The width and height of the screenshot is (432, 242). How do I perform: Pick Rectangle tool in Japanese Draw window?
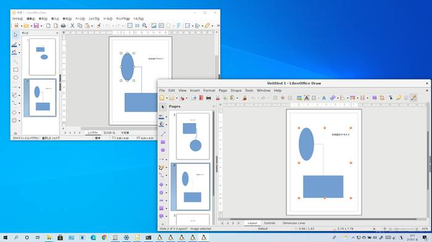tap(15, 70)
